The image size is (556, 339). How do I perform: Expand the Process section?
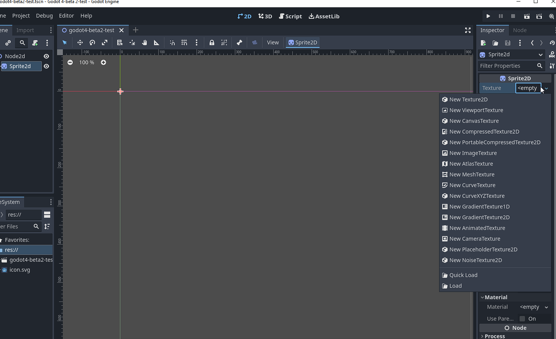click(515, 336)
